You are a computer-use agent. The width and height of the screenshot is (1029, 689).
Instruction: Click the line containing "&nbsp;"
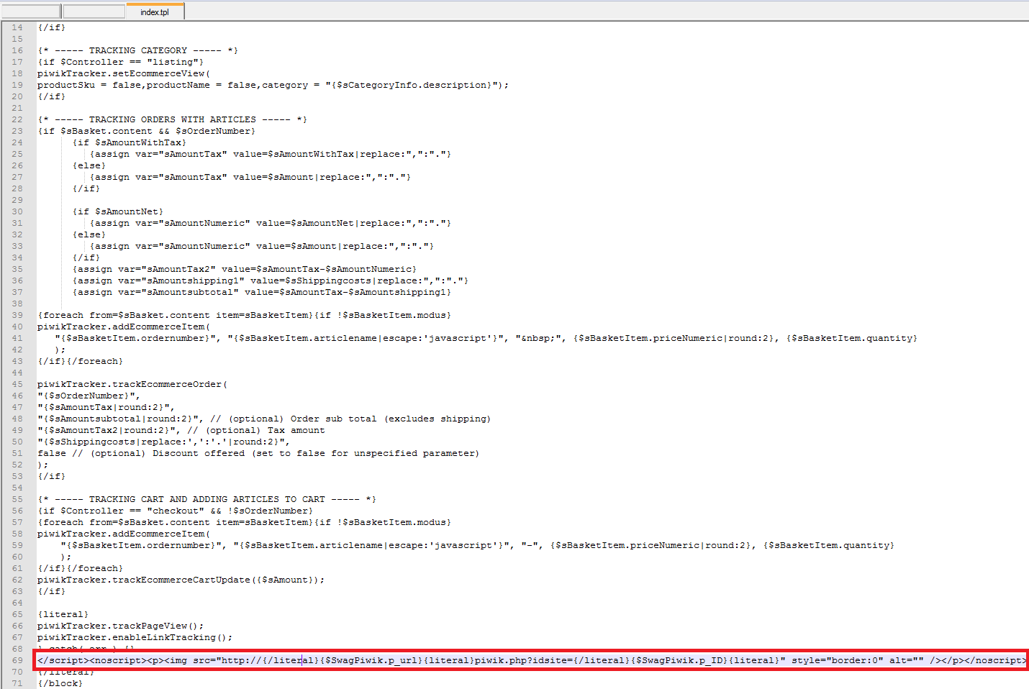[486, 338]
